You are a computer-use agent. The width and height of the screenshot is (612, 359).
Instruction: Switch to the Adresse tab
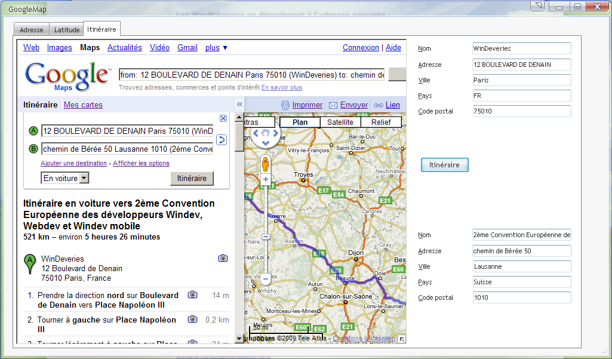click(x=32, y=30)
